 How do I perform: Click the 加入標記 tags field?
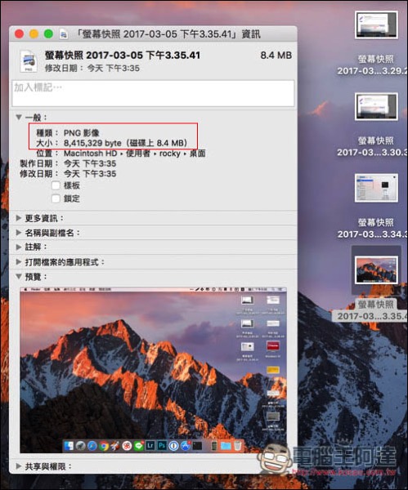[153, 93]
